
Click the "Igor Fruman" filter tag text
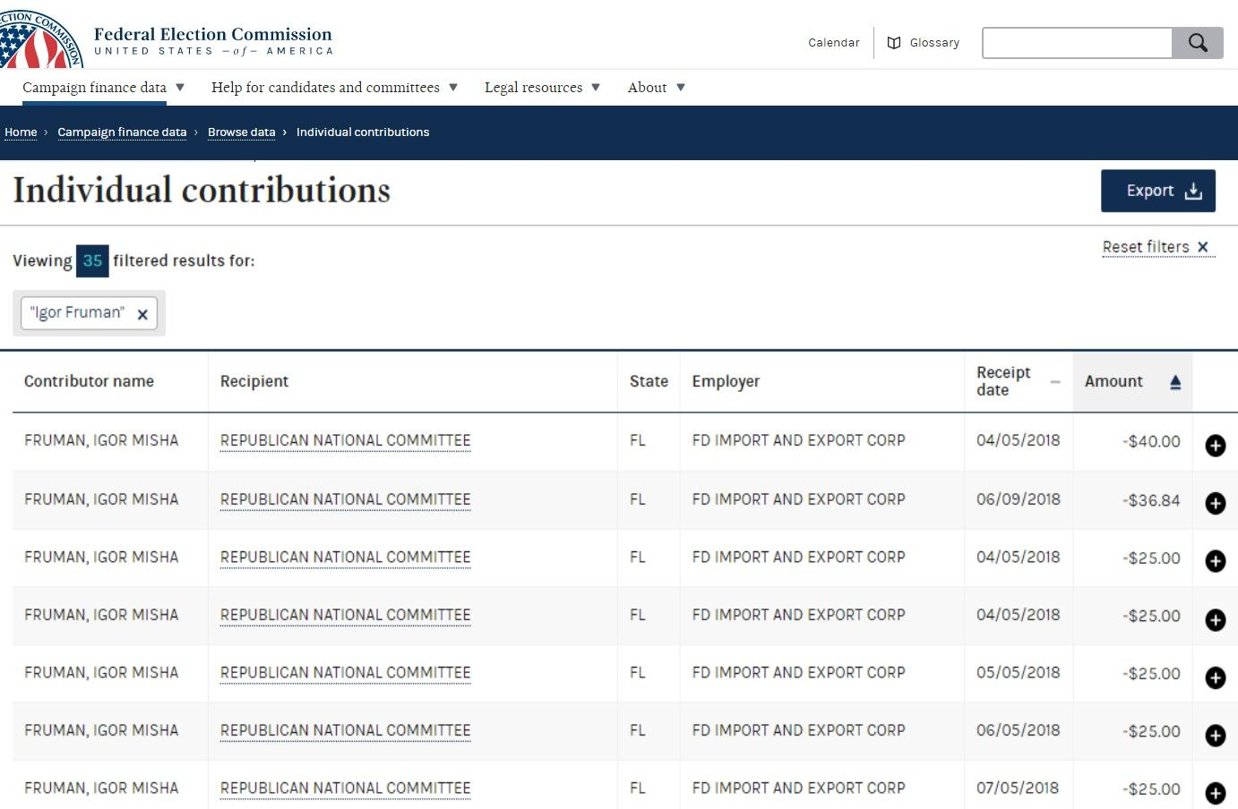[x=77, y=312]
